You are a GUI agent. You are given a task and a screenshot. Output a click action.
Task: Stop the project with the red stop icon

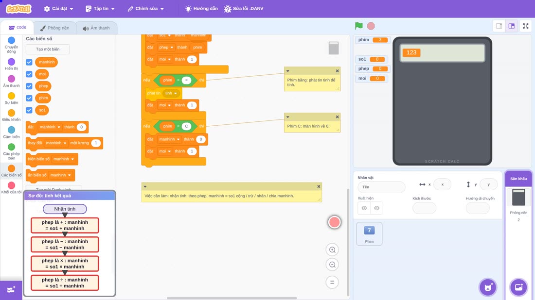tap(371, 26)
